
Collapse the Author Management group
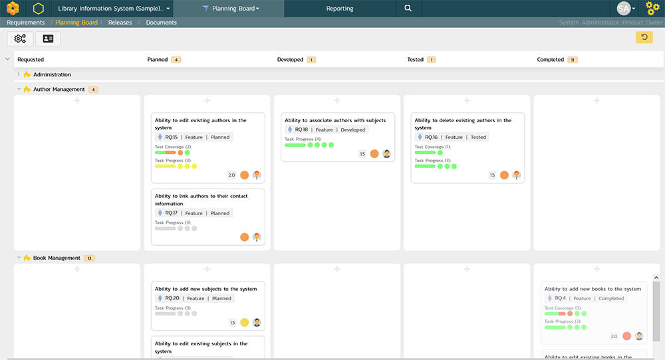[x=19, y=89]
